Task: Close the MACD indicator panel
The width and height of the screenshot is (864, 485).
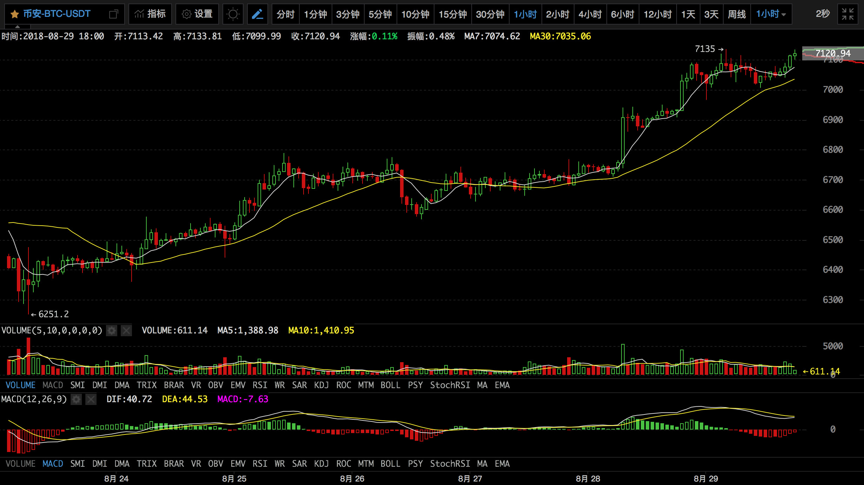Action: 91,399
